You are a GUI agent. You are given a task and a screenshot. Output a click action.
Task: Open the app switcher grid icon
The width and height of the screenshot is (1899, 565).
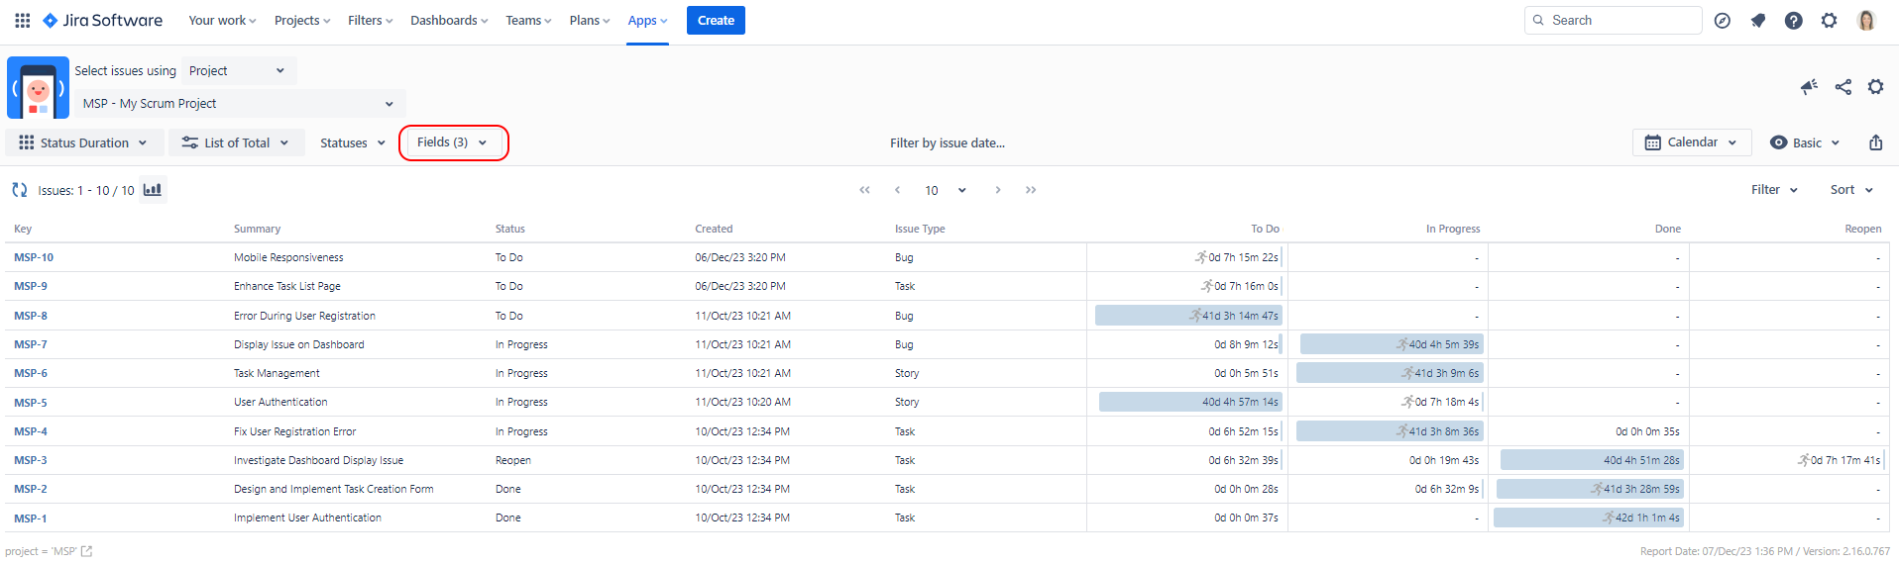(22, 20)
